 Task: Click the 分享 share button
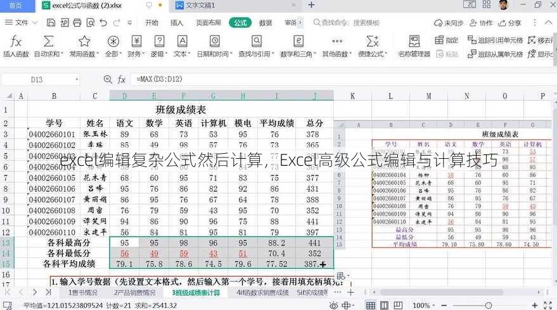[x=509, y=23]
